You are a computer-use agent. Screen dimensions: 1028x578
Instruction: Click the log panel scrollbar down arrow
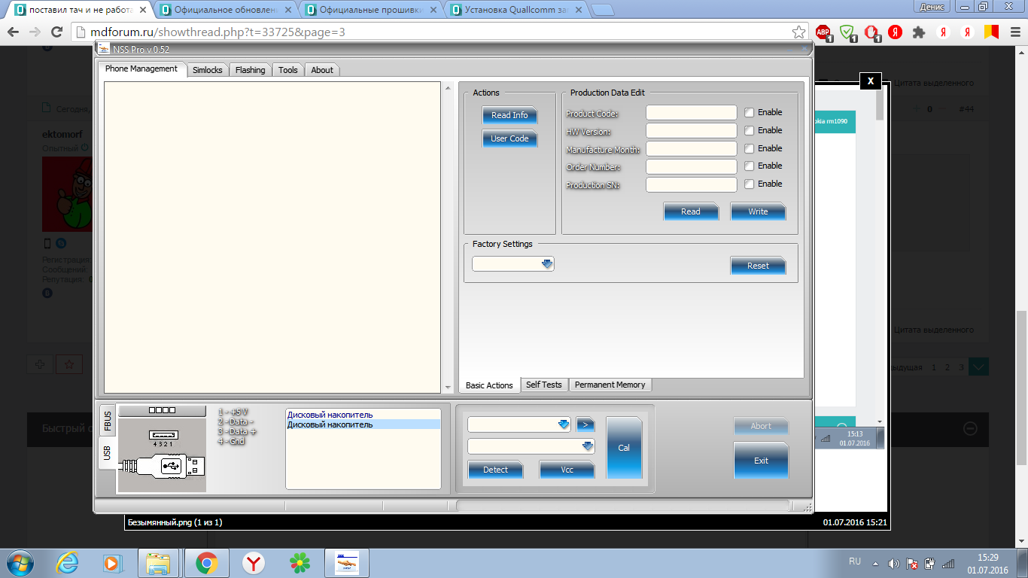point(449,387)
